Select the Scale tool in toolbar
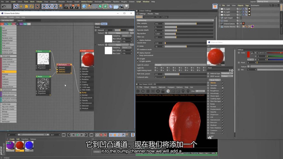This screenshot has height=159, width=283. pos(26,6)
